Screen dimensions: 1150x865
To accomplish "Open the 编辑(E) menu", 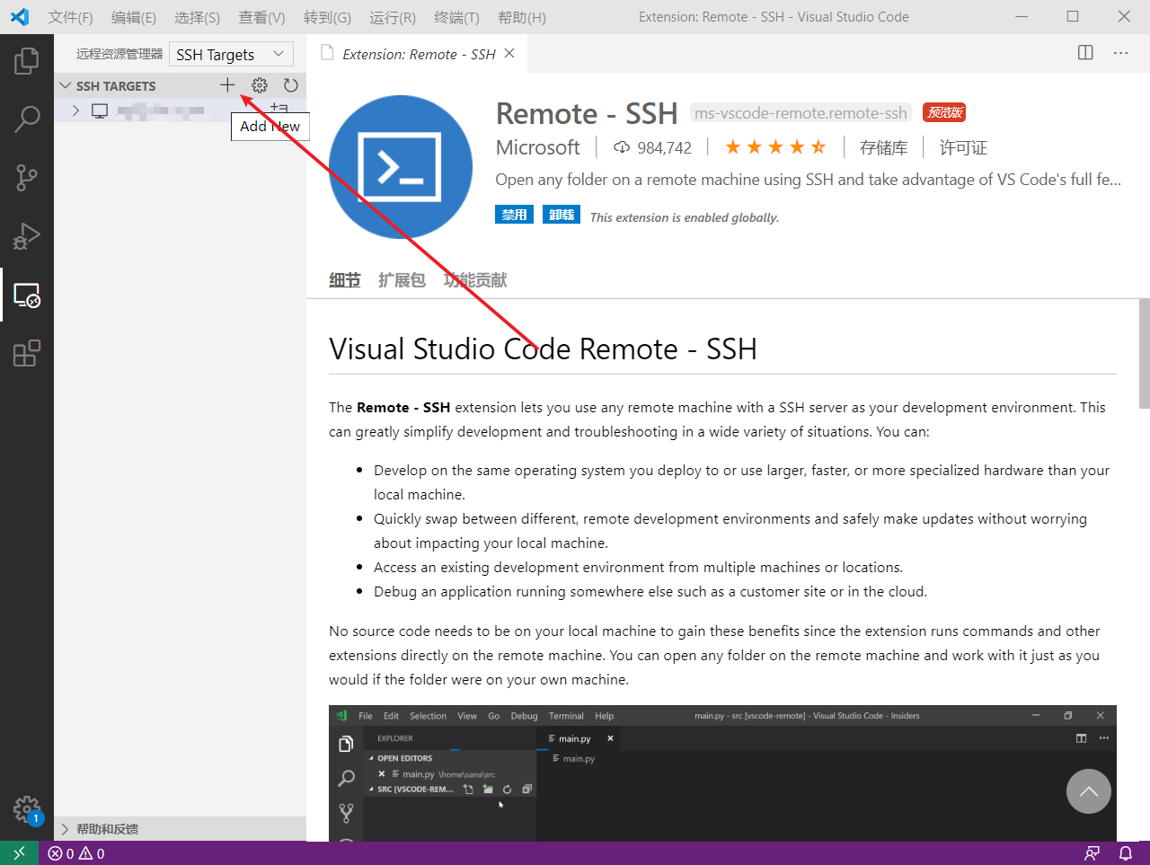I will (x=134, y=17).
